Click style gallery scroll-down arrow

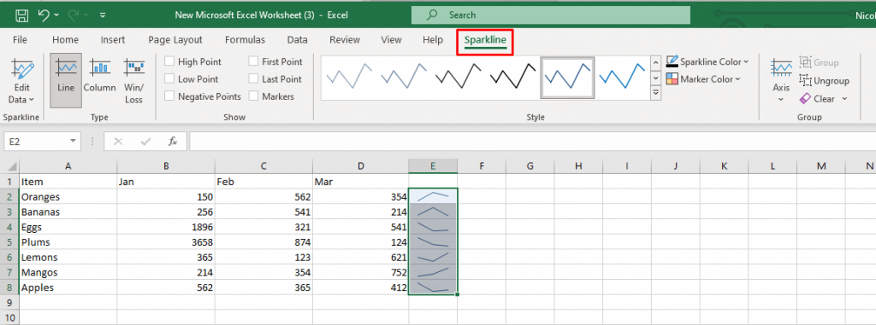[x=656, y=78]
